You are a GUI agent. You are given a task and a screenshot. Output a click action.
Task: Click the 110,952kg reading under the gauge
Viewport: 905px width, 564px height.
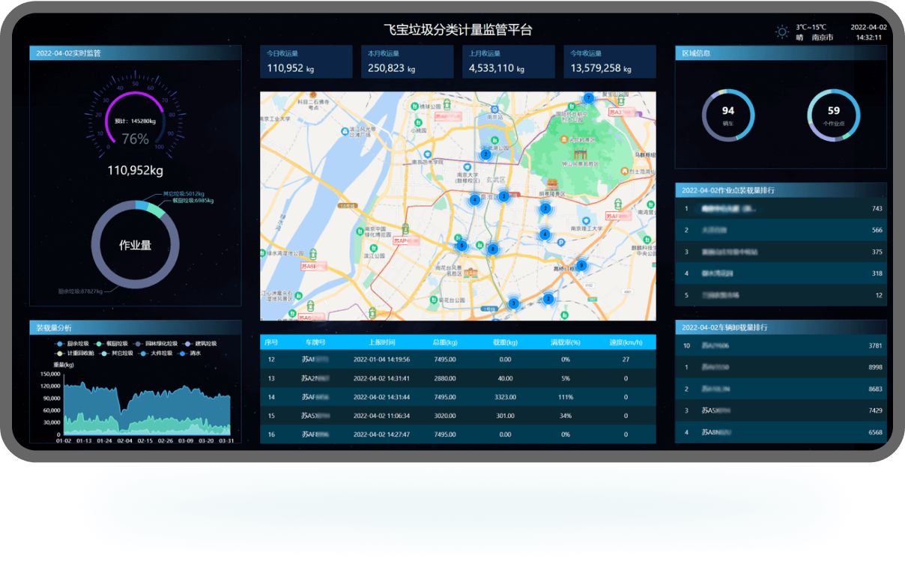click(x=136, y=170)
